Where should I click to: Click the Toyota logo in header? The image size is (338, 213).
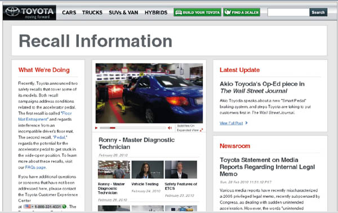[29, 12]
